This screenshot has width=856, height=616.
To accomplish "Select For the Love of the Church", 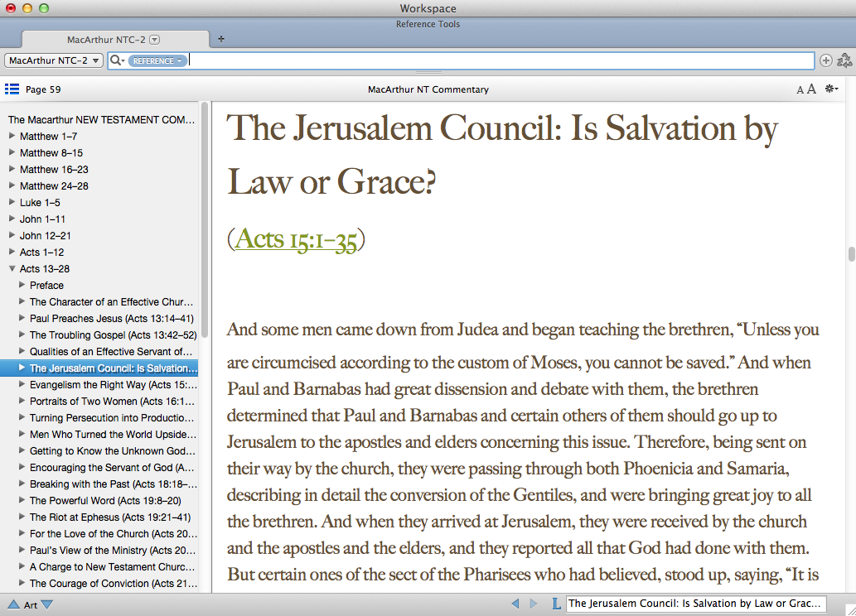I will point(114,533).
